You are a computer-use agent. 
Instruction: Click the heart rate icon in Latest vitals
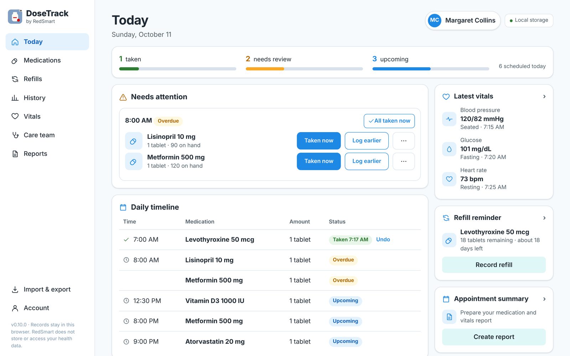(449, 179)
